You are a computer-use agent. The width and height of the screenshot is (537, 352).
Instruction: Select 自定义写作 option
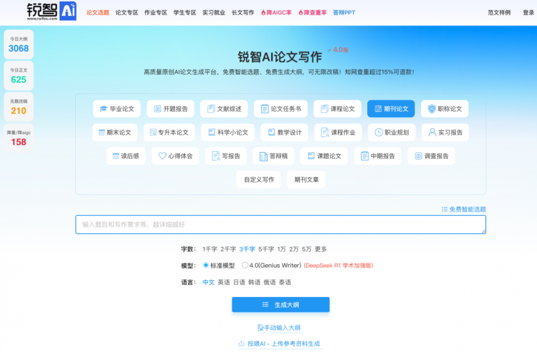[x=258, y=180]
